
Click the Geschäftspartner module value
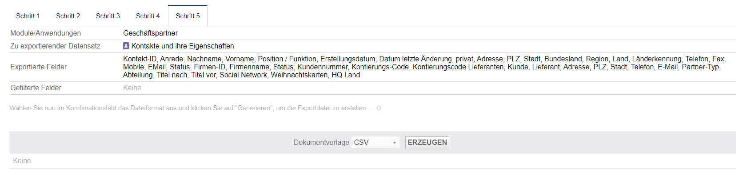click(x=150, y=33)
